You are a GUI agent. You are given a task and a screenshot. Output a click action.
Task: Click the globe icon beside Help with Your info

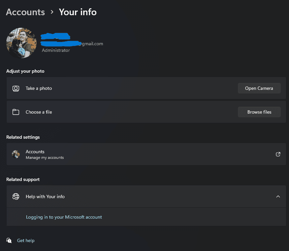16,197
